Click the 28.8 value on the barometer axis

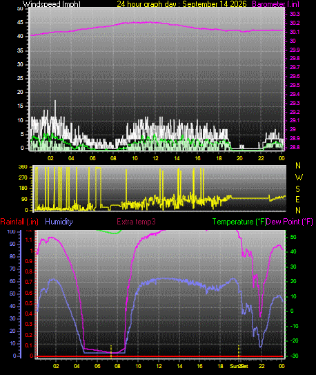pyautogui.click(x=295, y=147)
